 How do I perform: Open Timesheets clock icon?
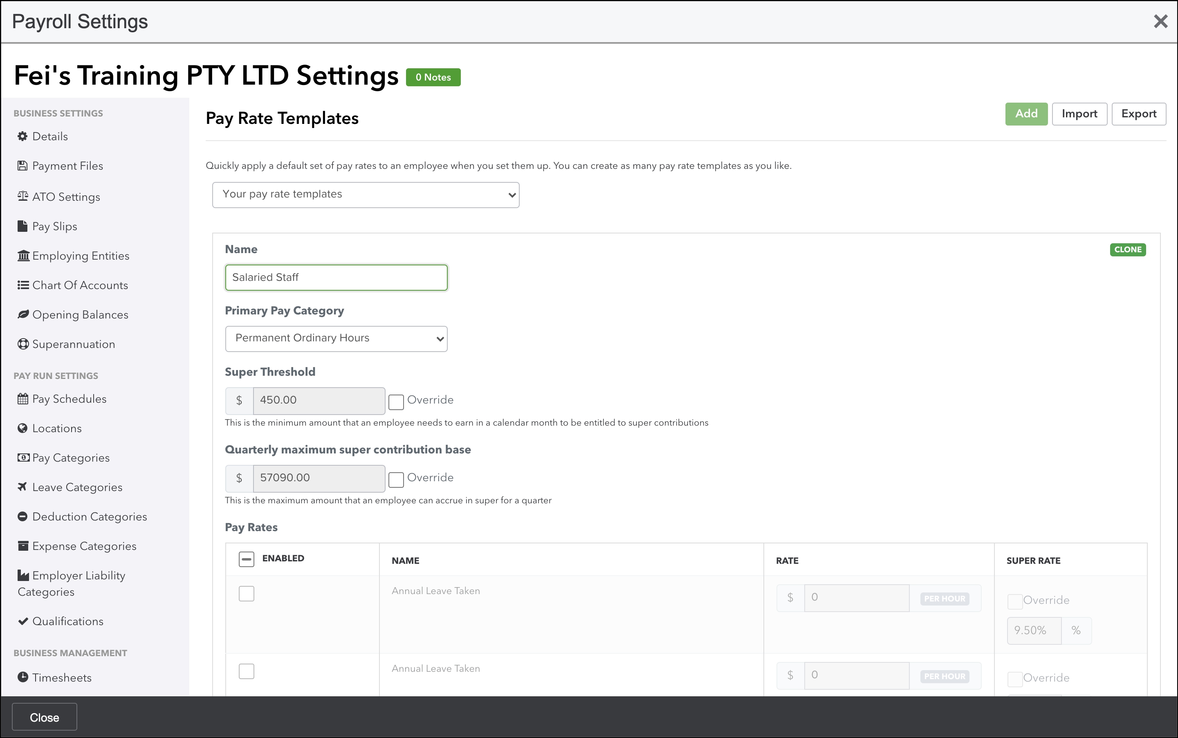point(22,677)
